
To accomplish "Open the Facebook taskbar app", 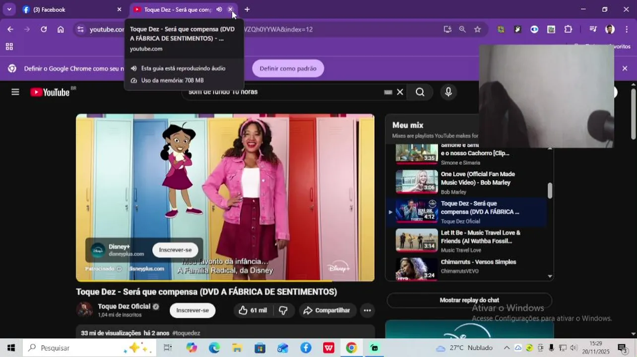I will tap(306, 348).
